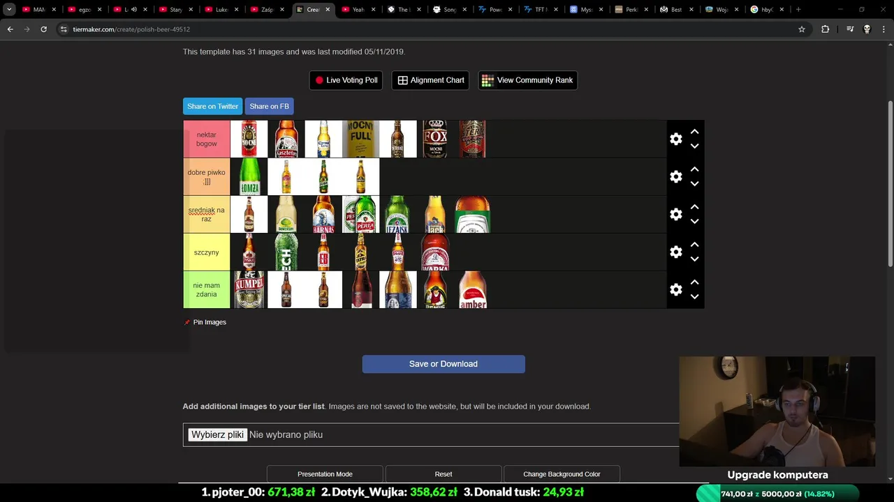Switch to the 'TFT' browser tab
The height and width of the screenshot is (502, 894).
point(541,10)
